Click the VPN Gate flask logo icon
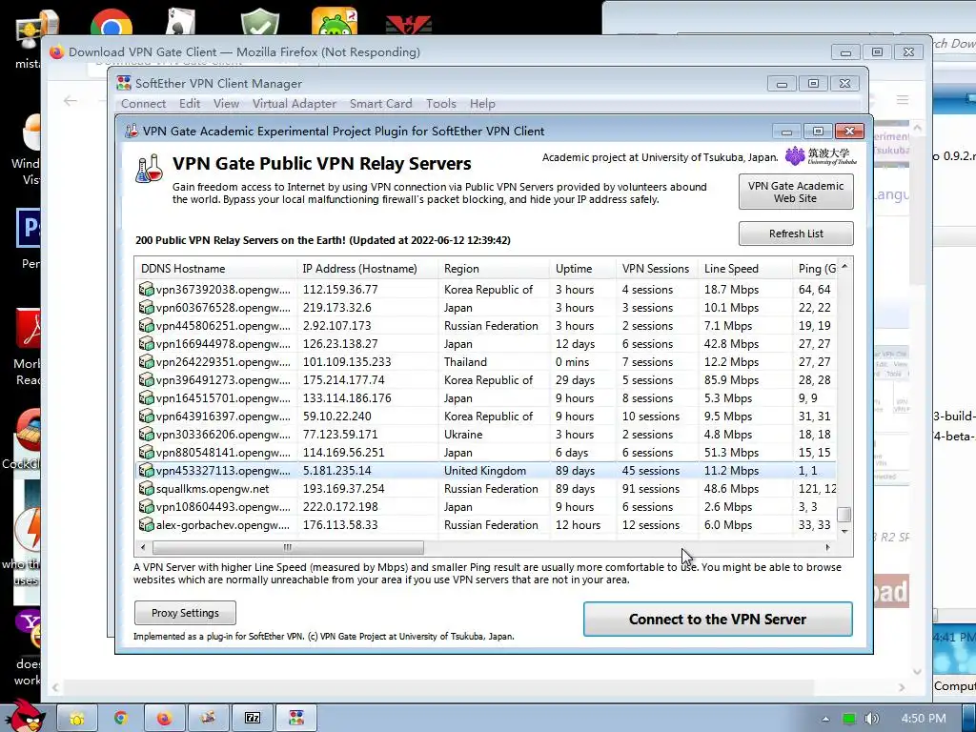 tap(150, 169)
